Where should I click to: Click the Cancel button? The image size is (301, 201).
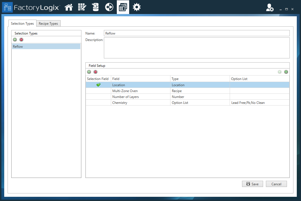(x=276, y=184)
